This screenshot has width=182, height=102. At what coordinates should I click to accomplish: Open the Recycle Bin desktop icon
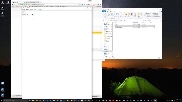click(x=3, y=2)
